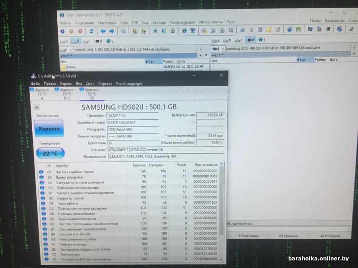Click SMART attribute list vertical scrollbar

[221, 211]
